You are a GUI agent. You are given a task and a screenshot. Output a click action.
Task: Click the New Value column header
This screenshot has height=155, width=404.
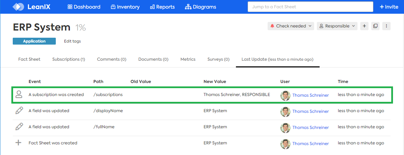[x=215, y=82]
